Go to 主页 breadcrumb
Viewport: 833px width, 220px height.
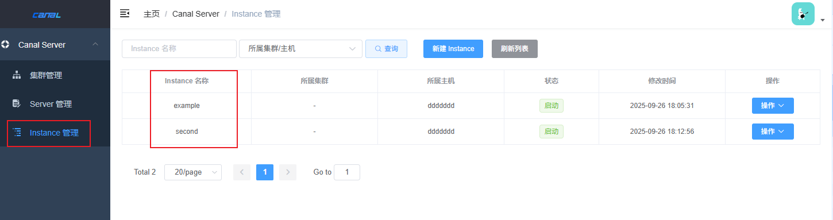[x=152, y=14]
